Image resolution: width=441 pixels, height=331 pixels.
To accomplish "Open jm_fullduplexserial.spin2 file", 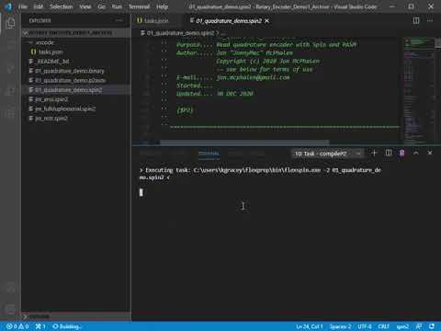I will 76,108.
